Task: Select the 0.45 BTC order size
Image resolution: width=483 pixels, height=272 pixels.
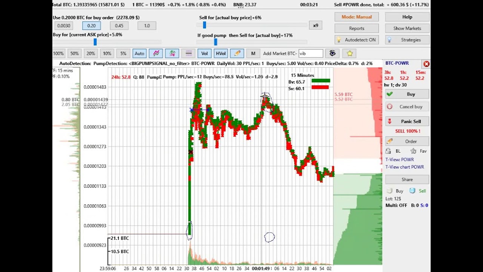Action: pos(119,26)
